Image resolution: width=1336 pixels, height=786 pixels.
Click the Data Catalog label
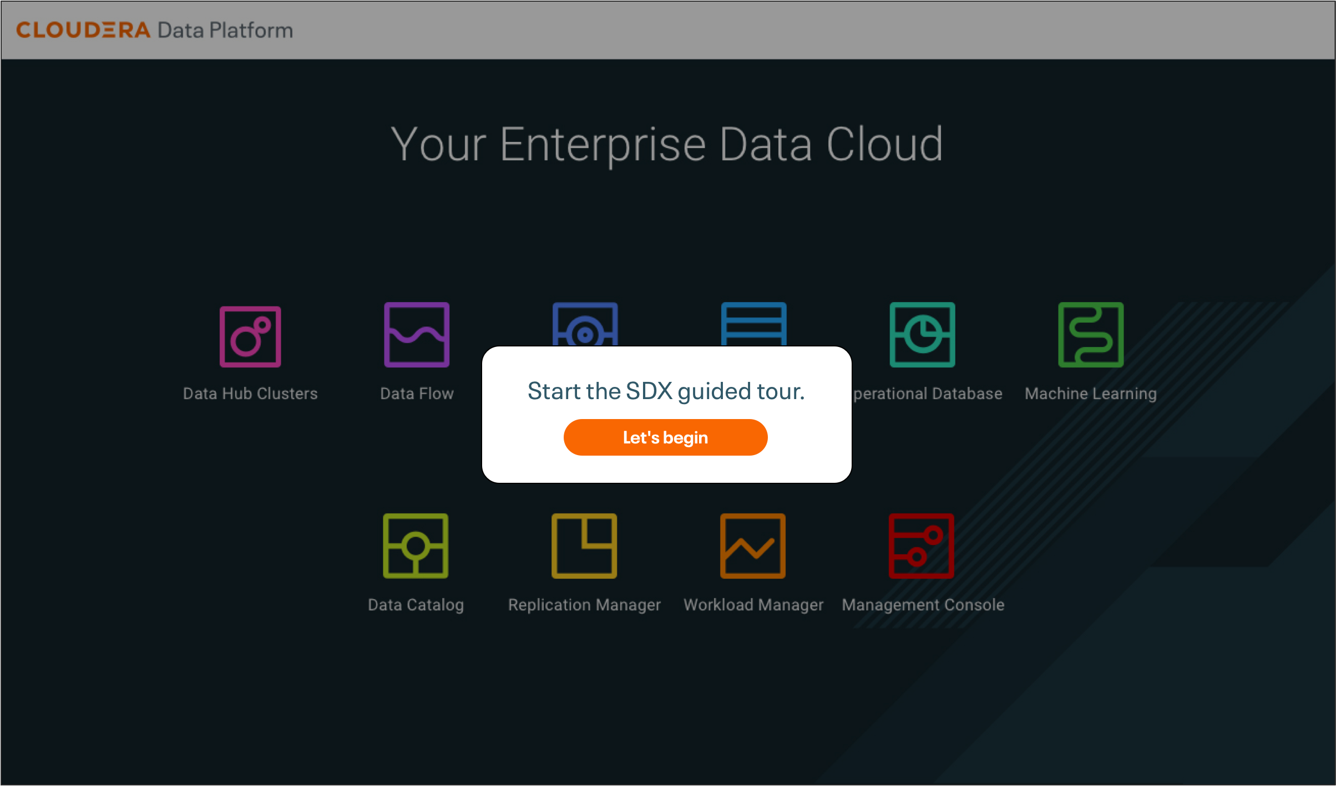(416, 605)
